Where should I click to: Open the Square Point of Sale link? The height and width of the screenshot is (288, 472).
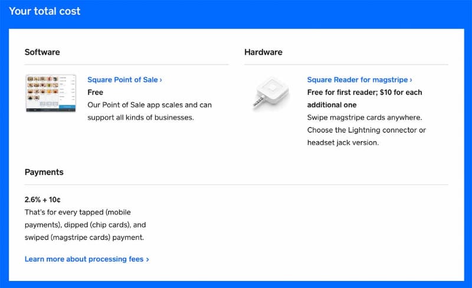pos(123,80)
